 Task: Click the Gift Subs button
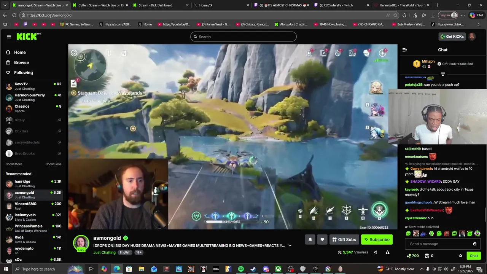tap(344, 239)
